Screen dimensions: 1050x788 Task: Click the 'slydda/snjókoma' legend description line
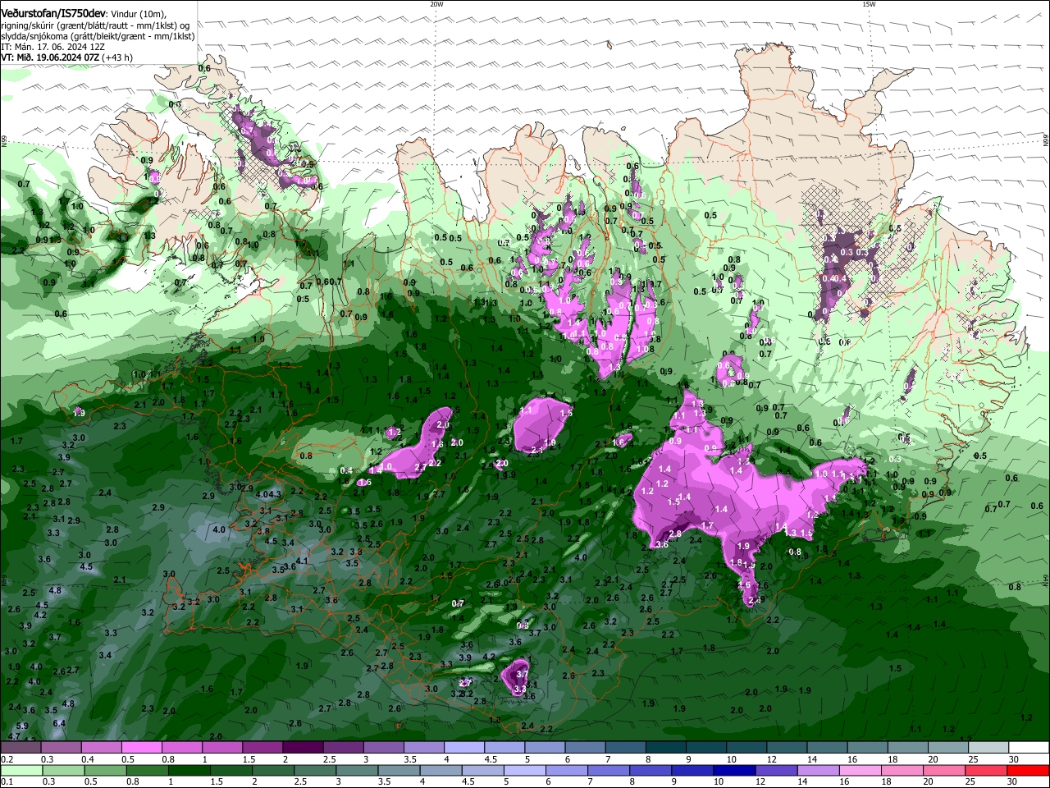coord(98,36)
